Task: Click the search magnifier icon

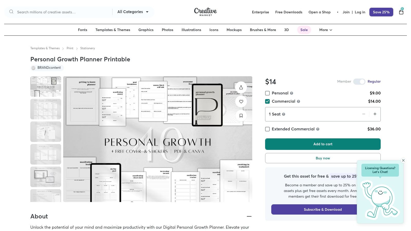Action: click(11, 12)
